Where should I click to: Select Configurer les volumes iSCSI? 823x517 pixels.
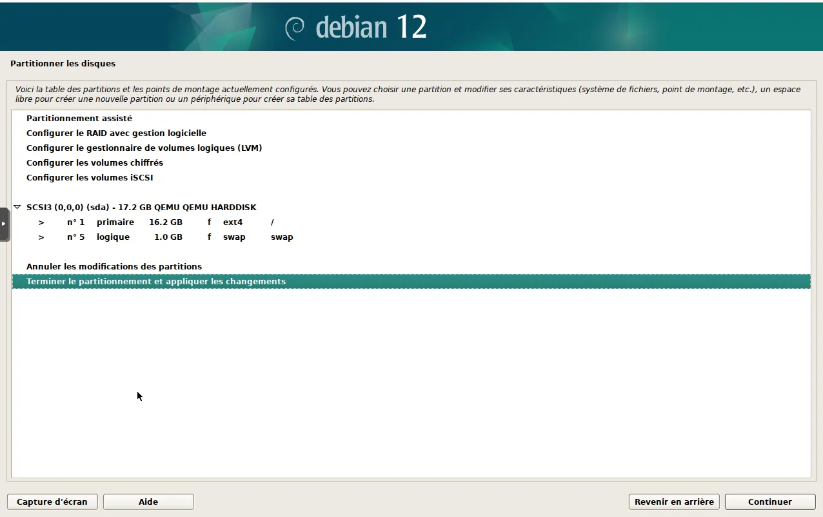click(411, 178)
